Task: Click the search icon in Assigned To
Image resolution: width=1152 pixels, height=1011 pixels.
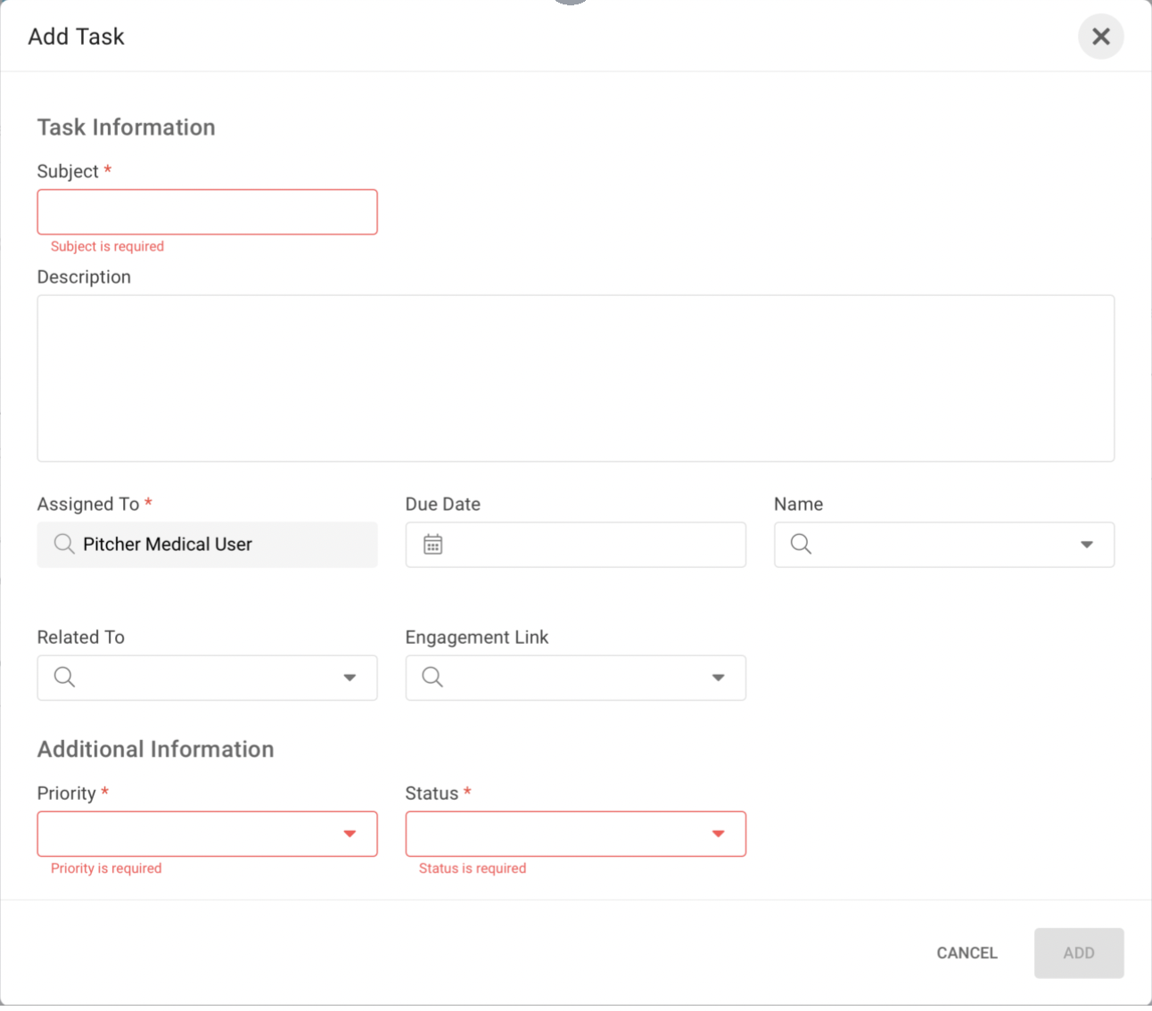Action: click(64, 544)
